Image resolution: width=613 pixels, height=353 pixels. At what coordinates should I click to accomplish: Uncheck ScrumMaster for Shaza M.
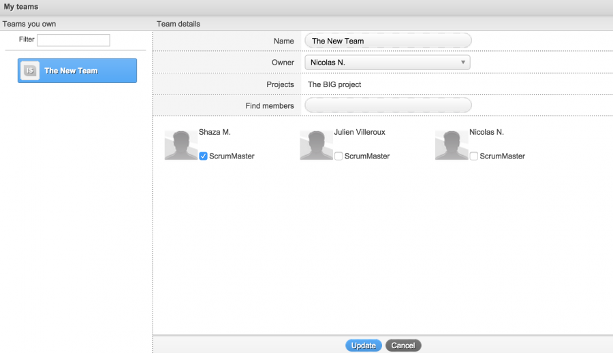[203, 156]
